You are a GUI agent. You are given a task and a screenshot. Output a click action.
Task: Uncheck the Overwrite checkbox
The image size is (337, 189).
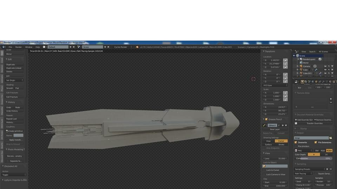(296, 142)
